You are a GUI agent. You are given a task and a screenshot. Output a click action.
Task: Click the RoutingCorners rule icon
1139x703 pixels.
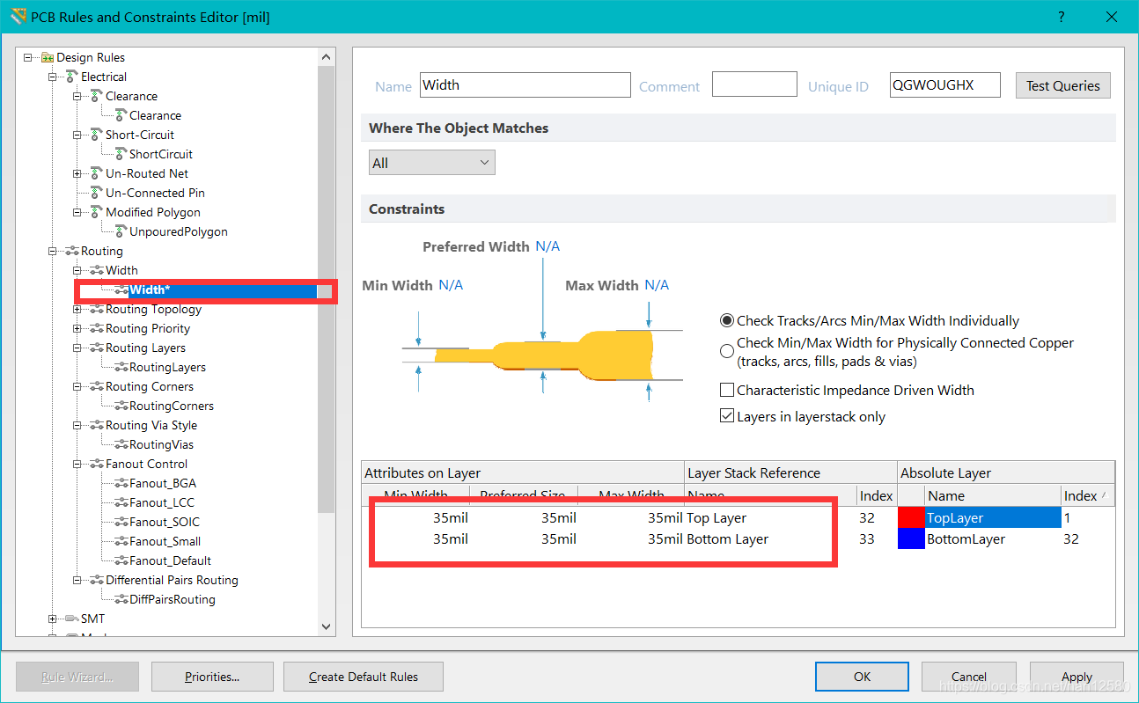121,406
